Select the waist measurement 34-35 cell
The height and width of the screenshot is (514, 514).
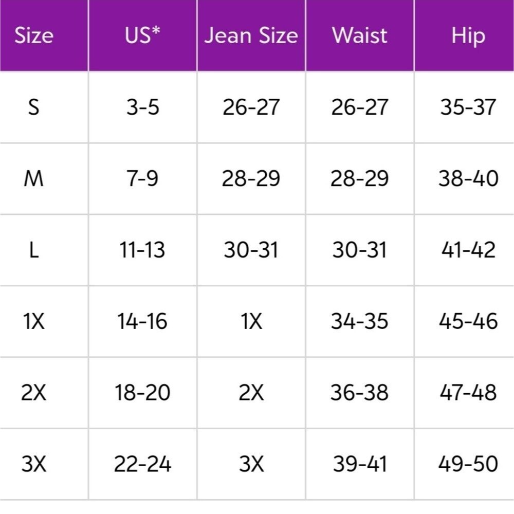[360, 321]
